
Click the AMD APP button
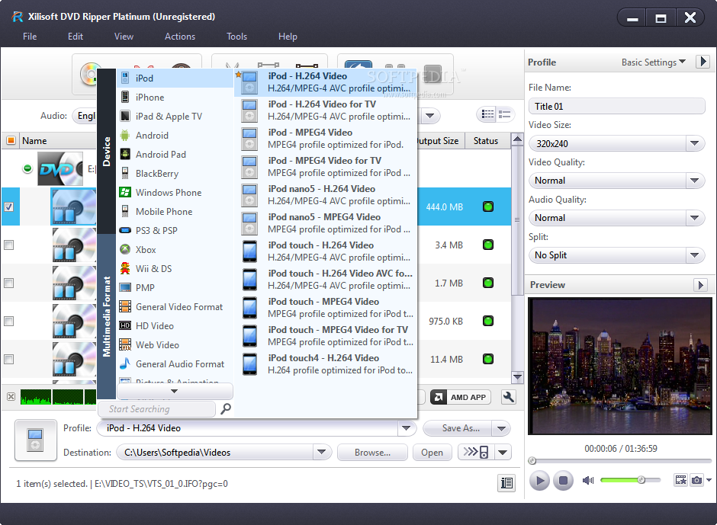click(461, 397)
